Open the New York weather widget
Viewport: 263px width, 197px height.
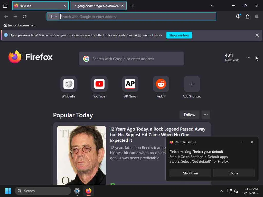pos(232,57)
